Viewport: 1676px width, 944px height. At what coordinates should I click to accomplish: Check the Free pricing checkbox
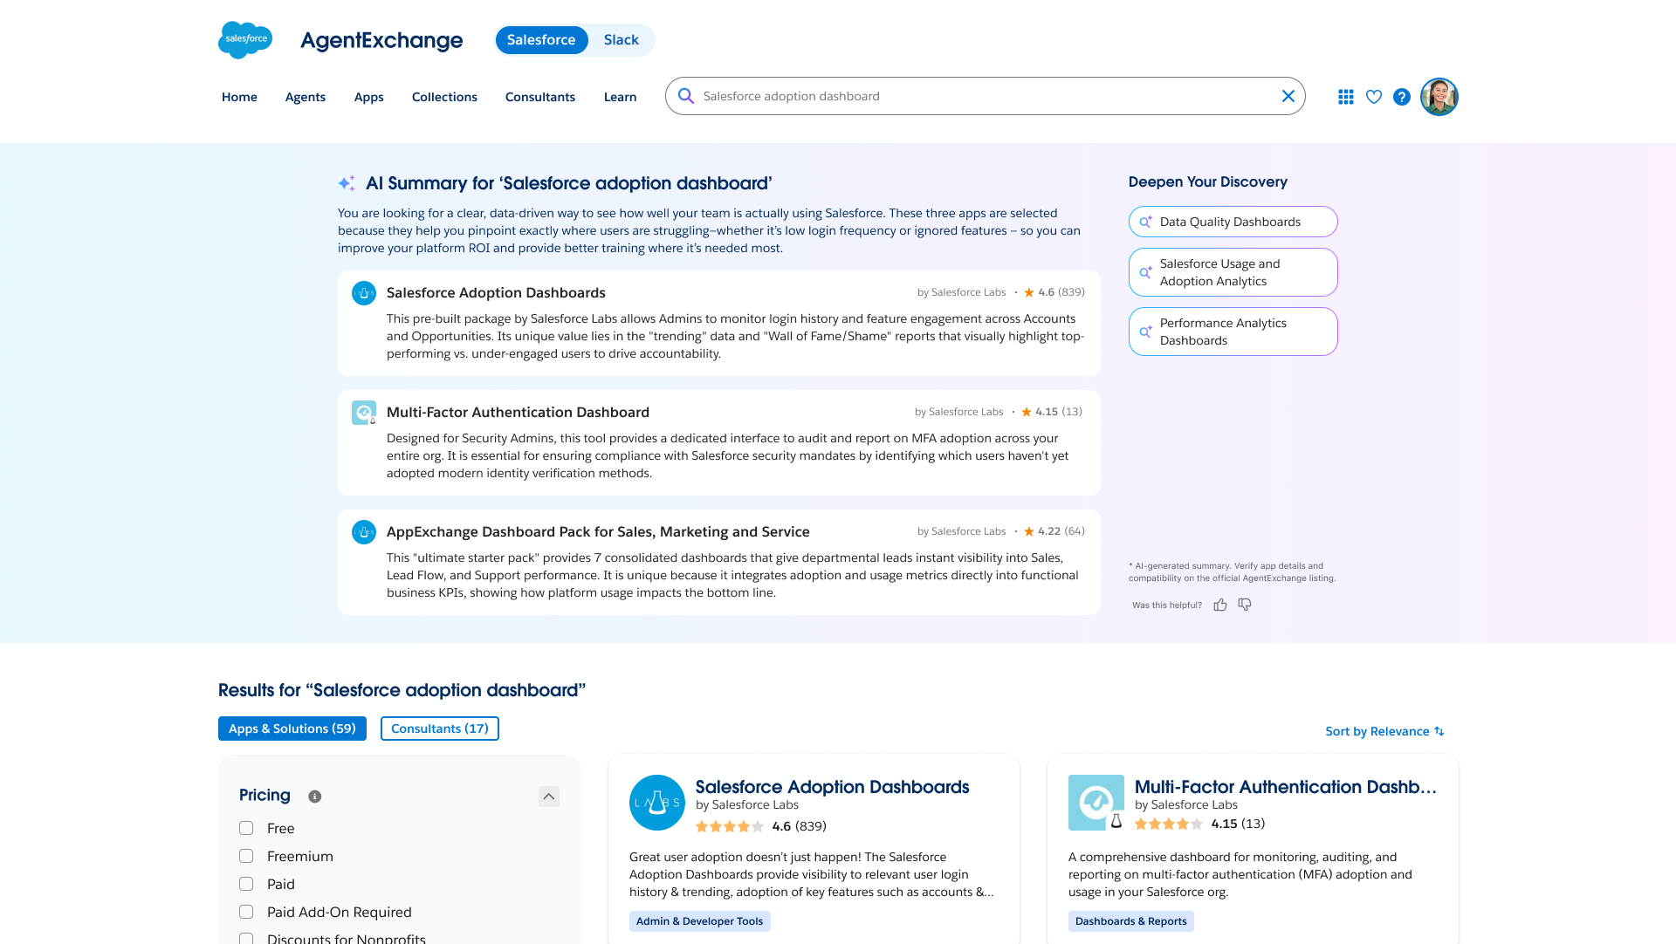[246, 828]
